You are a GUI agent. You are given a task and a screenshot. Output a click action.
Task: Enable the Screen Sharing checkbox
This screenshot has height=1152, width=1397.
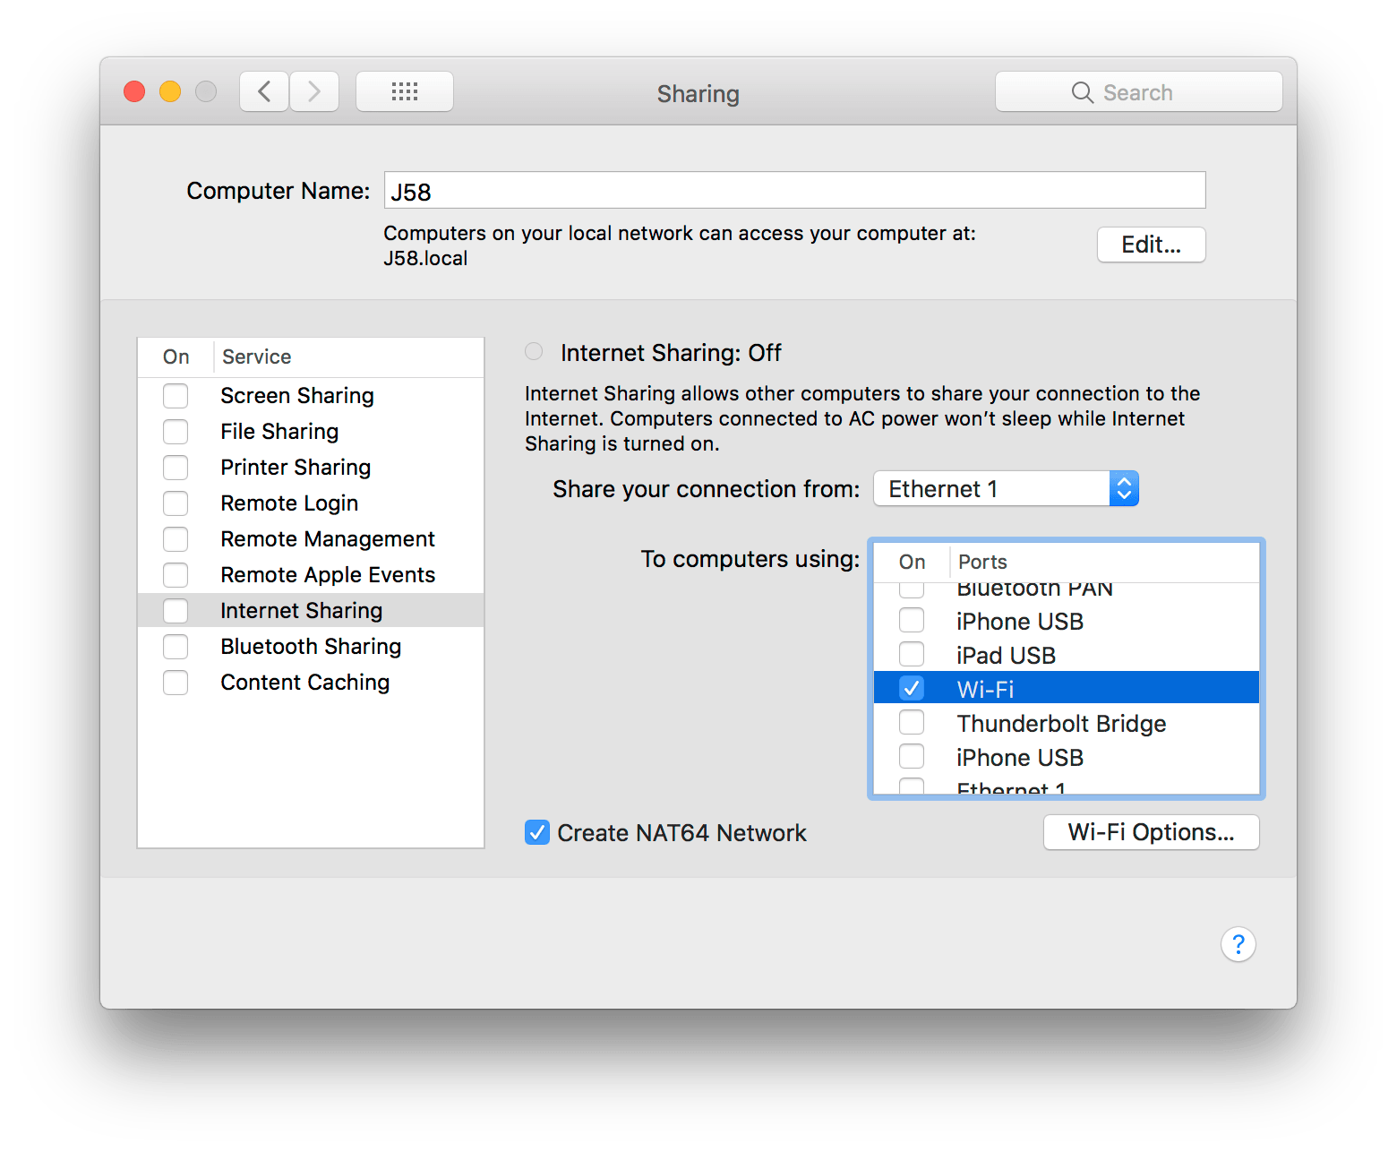coord(176,396)
